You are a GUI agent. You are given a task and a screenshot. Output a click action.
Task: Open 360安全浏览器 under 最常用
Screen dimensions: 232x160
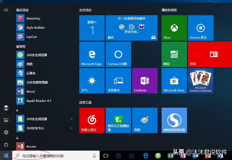(x=44, y=55)
